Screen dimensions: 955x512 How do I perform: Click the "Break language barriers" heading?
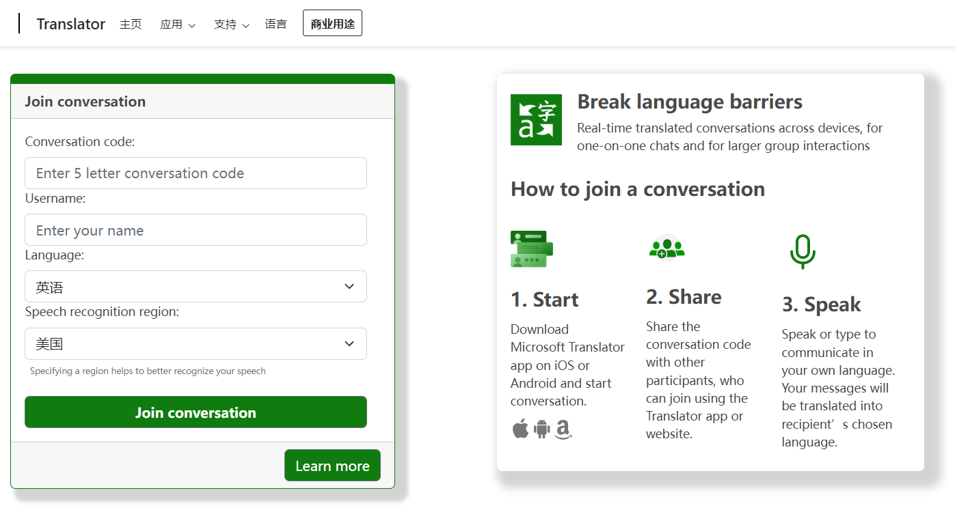(x=690, y=102)
